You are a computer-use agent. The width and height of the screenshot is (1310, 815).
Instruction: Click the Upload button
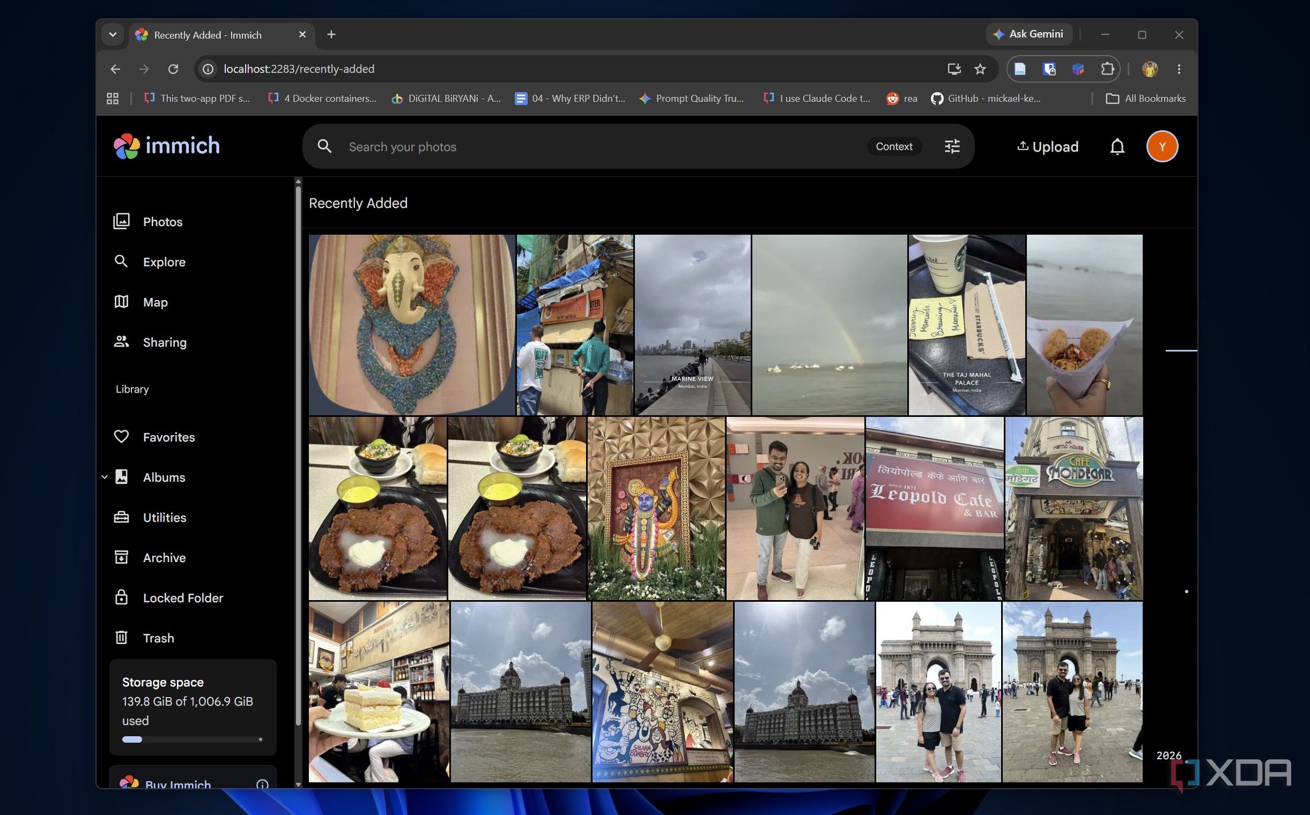pyautogui.click(x=1047, y=147)
